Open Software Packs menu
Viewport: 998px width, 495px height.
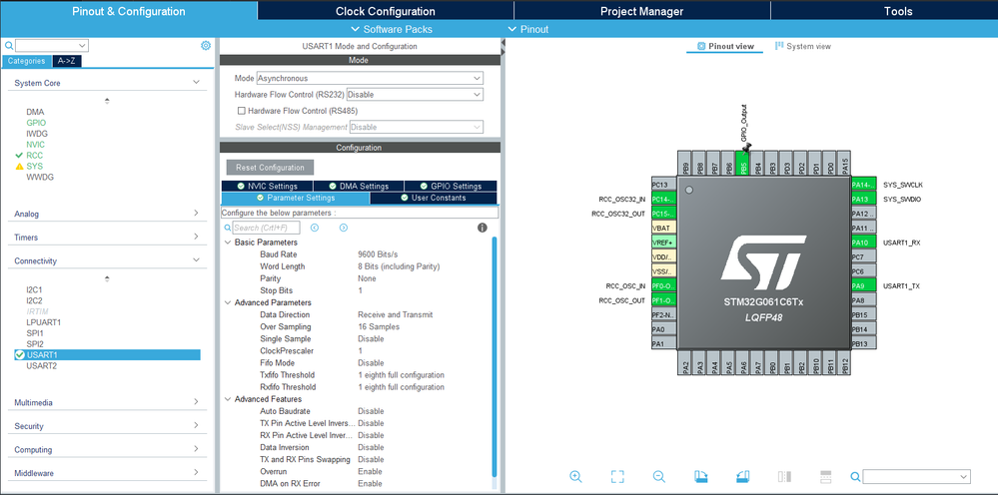click(392, 29)
